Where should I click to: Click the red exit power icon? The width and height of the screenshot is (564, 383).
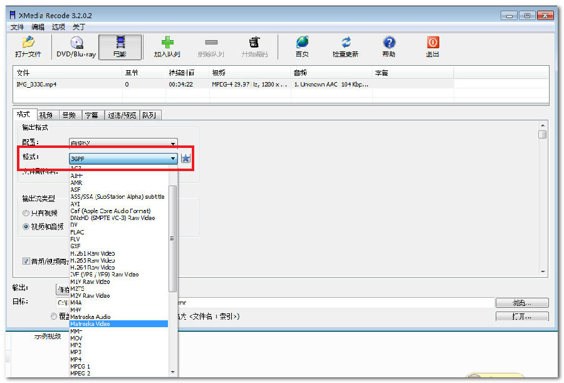tap(432, 47)
